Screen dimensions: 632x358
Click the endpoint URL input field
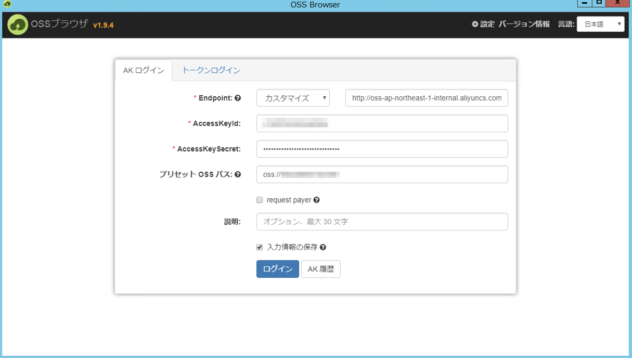pos(427,98)
